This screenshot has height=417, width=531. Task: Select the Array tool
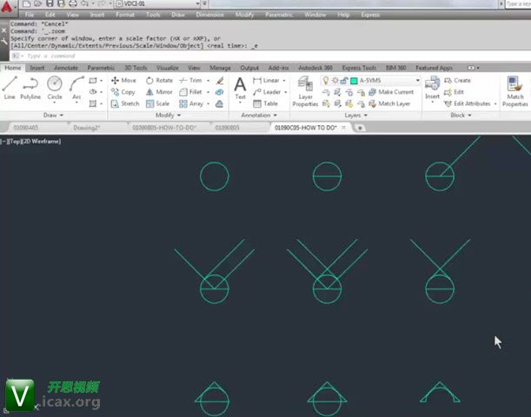[x=191, y=103]
